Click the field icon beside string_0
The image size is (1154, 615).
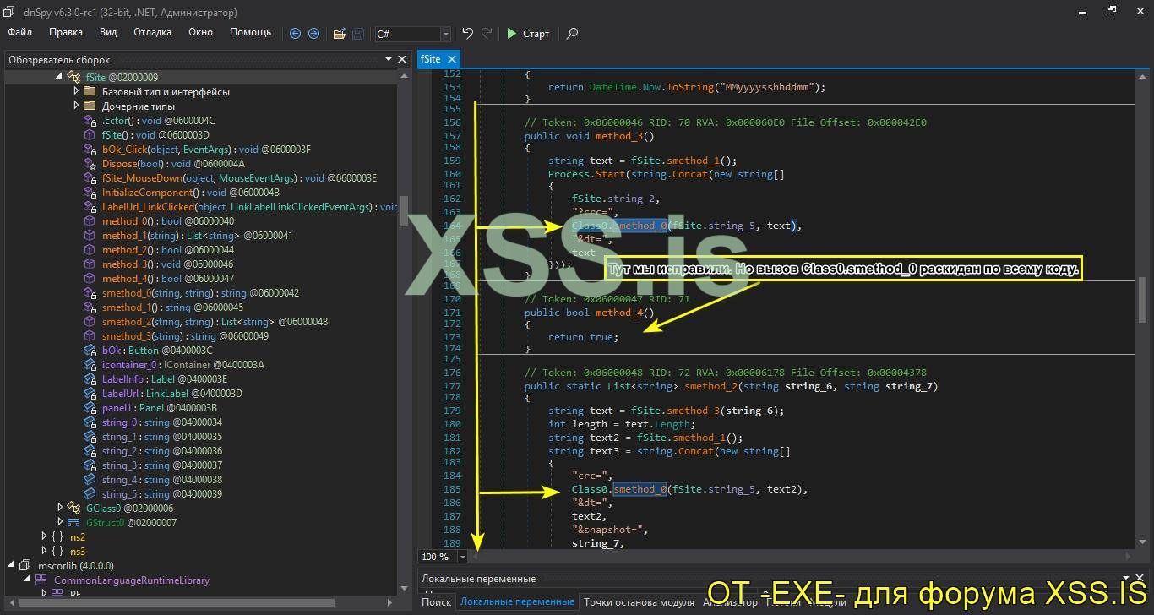click(x=90, y=422)
